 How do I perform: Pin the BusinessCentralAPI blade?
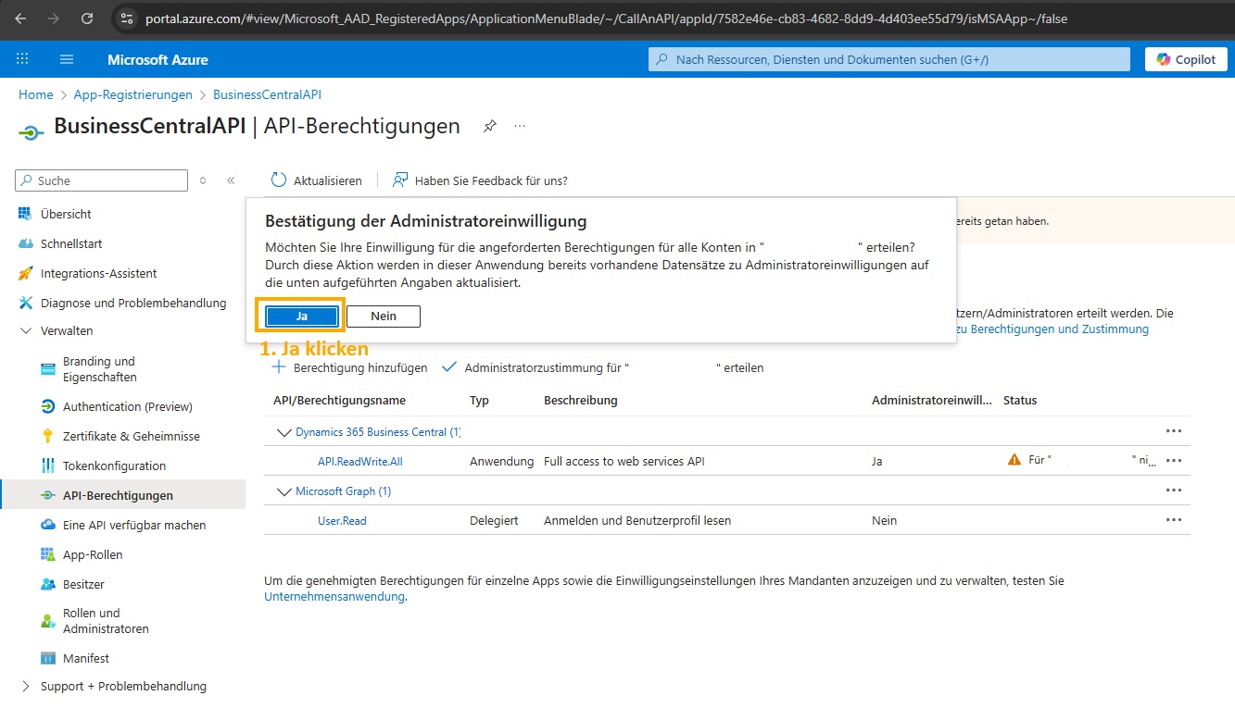click(490, 126)
